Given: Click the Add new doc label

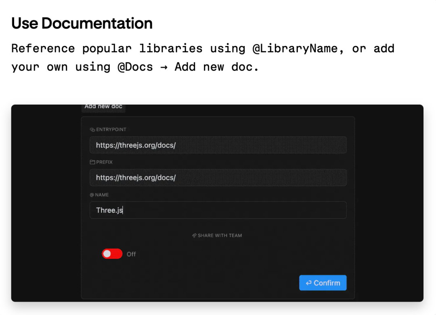Looking at the screenshot, I should click(x=103, y=107).
